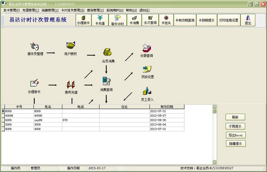Open 打印信息设置 from toolbar

229,20
